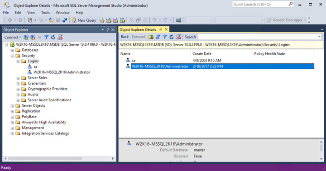
Task: Click the Analysis Services DMX Query icon
Action: point(115,20)
